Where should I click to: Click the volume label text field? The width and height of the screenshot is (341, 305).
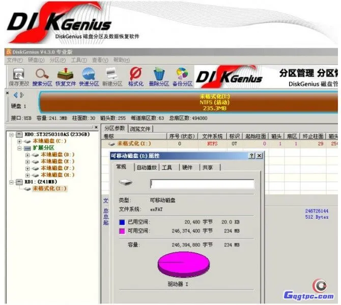click(202, 184)
